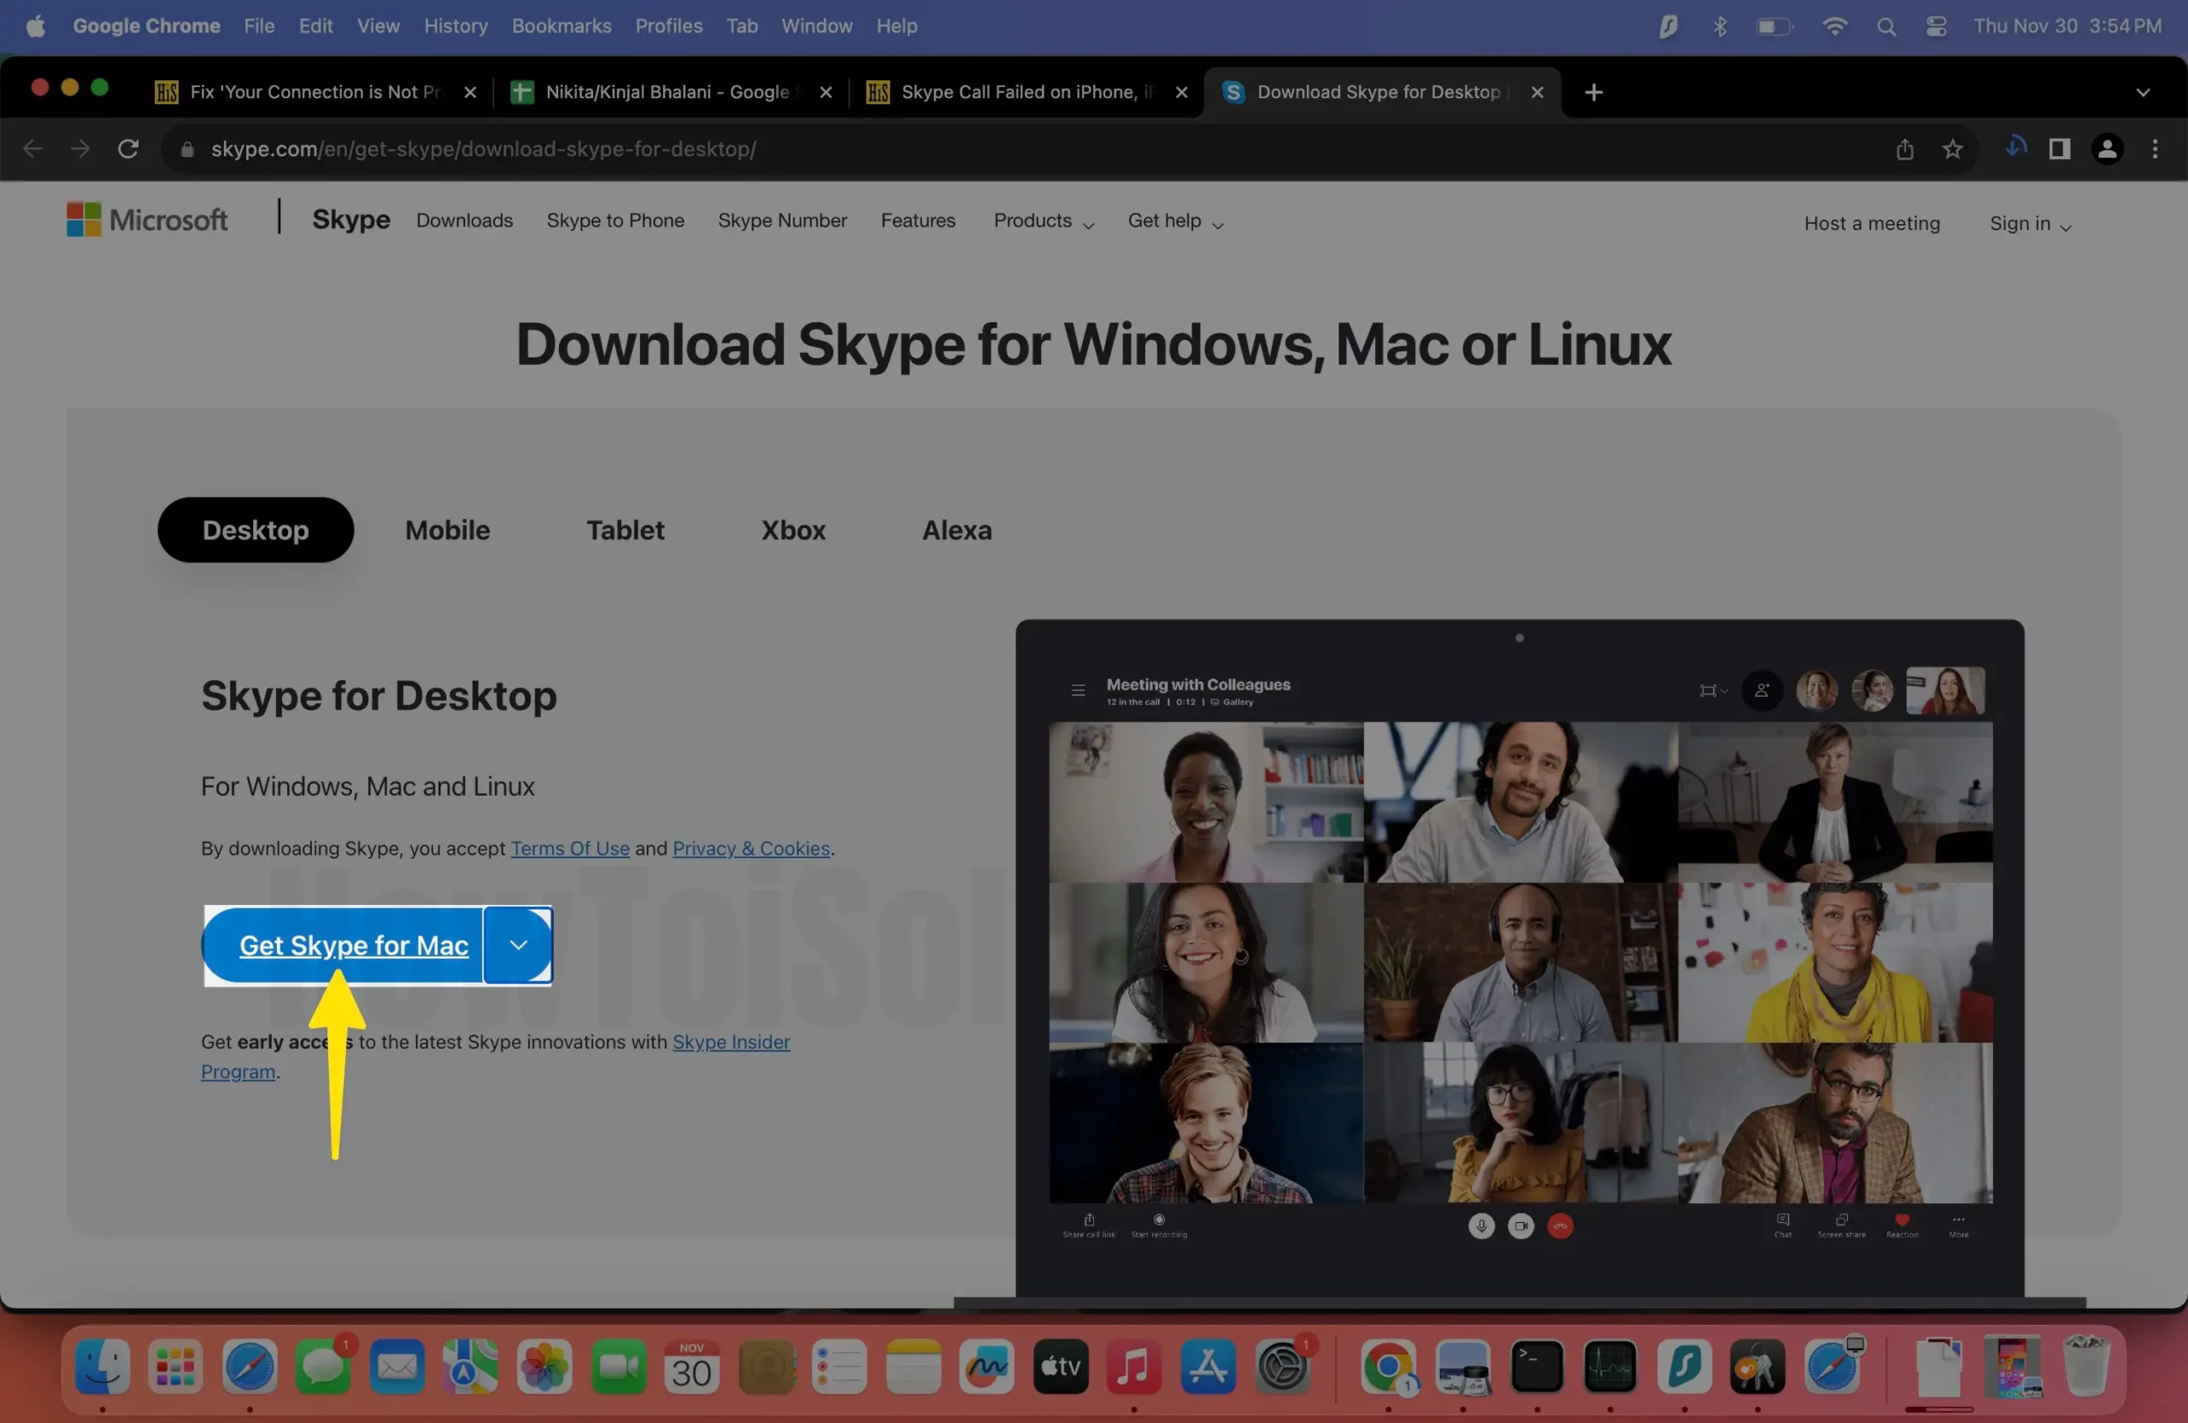Switch to the Mobile tab
2188x1423 pixels.
coord(448,531)
